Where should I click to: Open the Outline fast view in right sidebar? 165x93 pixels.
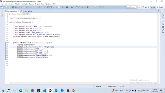163,17
